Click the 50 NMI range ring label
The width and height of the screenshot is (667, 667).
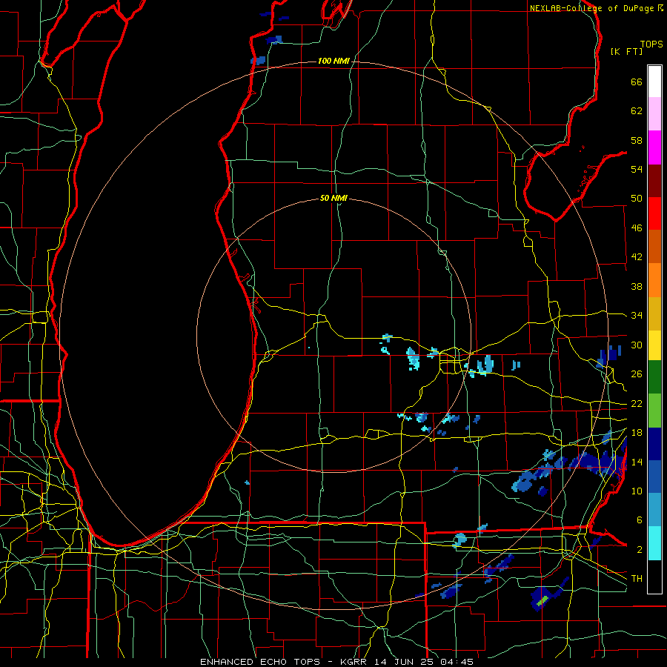tap(333, 198)
